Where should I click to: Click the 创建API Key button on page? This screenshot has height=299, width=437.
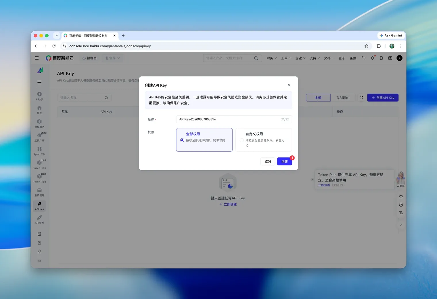point(383,98)
